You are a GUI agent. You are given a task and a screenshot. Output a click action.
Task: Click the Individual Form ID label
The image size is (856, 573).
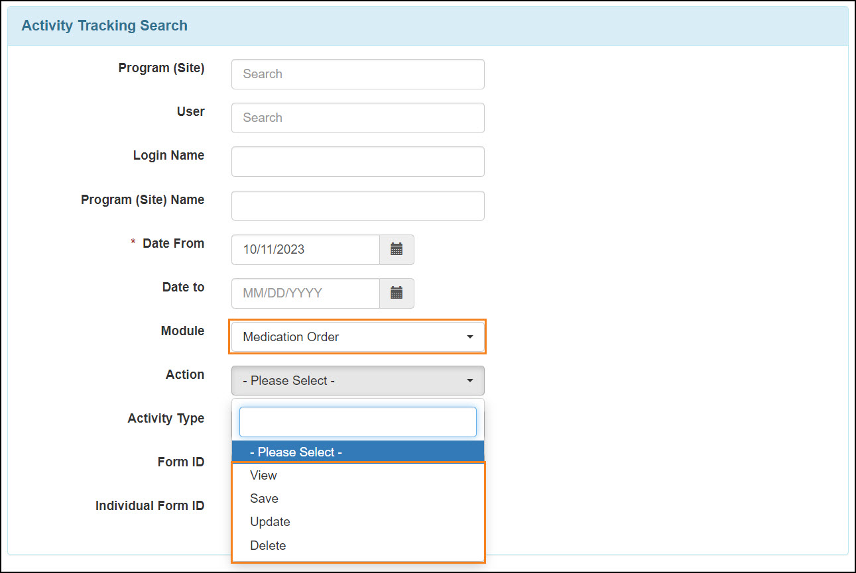[x=150, y=506]
